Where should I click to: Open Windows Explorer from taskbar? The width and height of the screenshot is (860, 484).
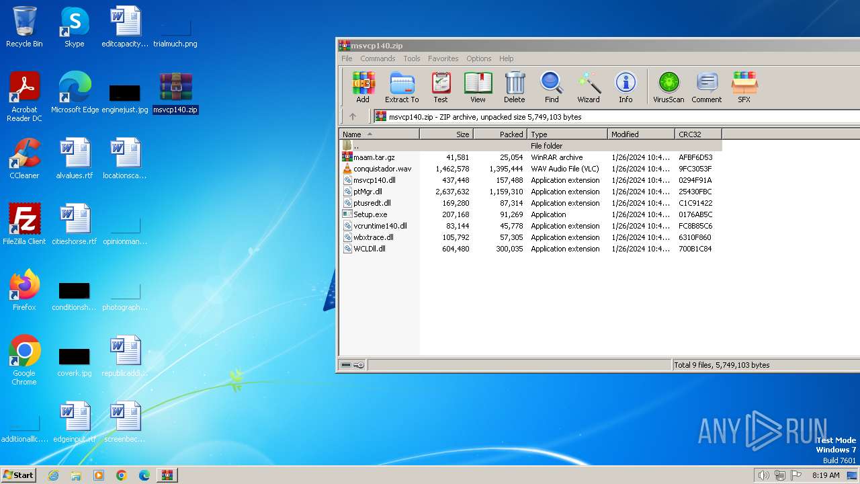[76, 475]
